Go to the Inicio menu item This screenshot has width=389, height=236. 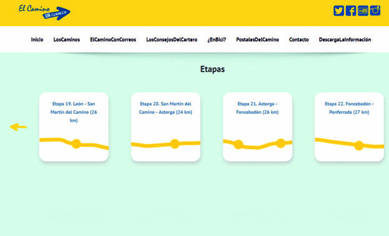tap(37, 40)
